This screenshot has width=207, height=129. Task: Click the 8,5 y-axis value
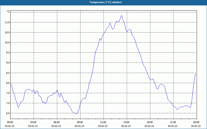point(8,73)
